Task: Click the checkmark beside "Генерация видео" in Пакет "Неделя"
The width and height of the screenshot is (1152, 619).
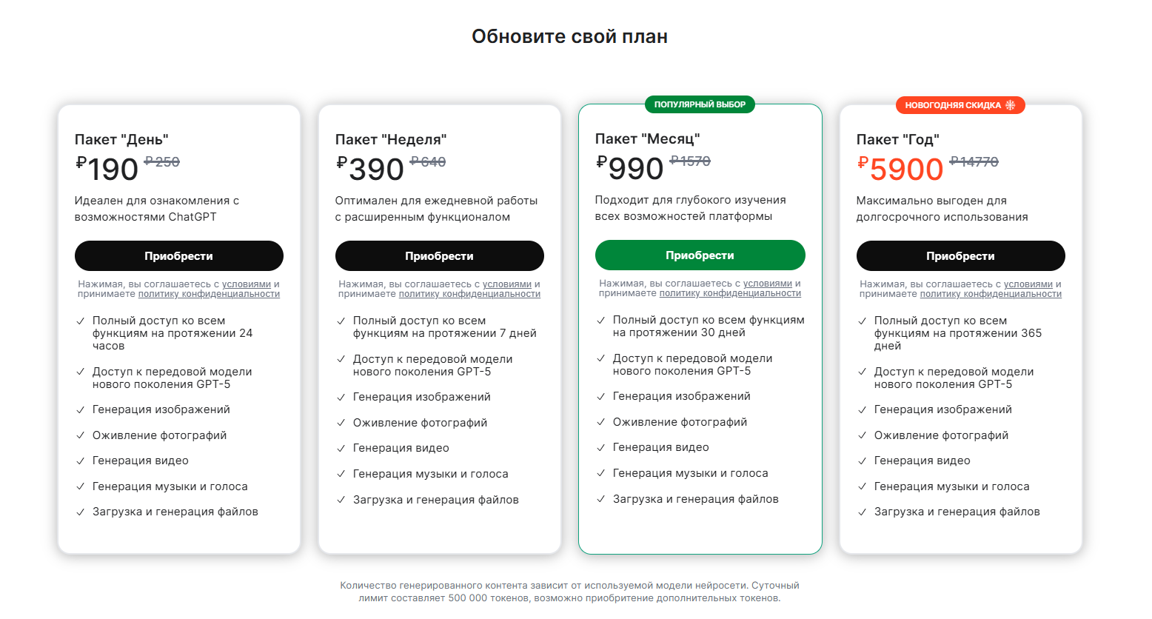Action: (341, 448)
